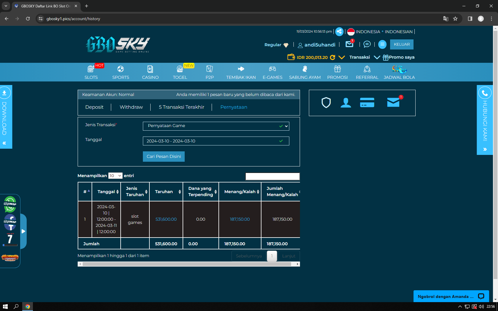The height and width of the screenshot is (311, 498).
Task: Click the table's horizontal scrollbar
Action: point(187,264)
